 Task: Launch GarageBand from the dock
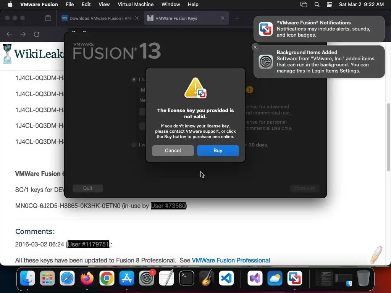pos(206,278)
